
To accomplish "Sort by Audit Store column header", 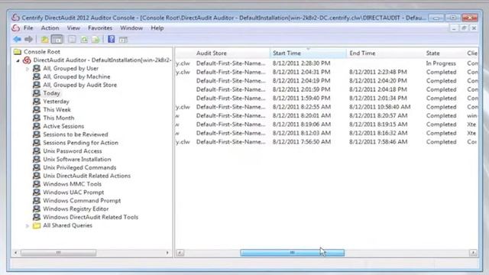I will click(231, 53).
